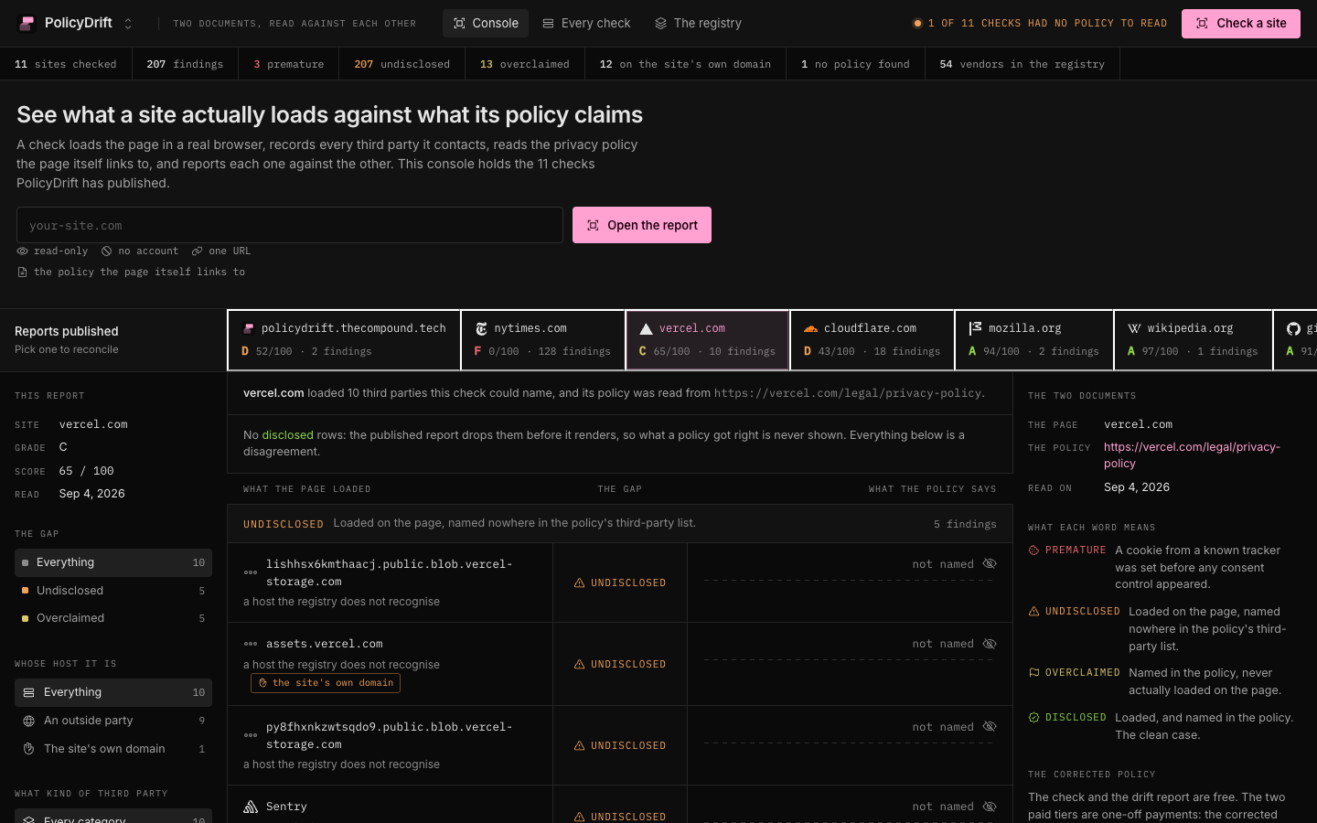Image resolution: width=1317 pixels, height=823 pixels.
Task: Click the policy document icon under the input
Action: (x=22, y=272)
